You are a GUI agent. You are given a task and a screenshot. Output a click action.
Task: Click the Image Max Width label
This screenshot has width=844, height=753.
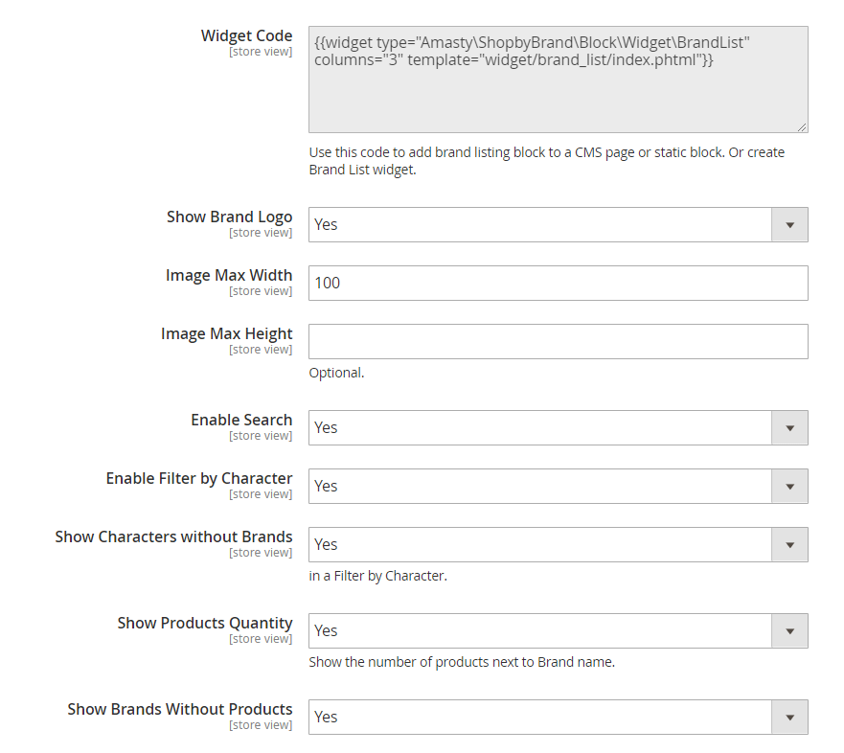pos(229,275)
